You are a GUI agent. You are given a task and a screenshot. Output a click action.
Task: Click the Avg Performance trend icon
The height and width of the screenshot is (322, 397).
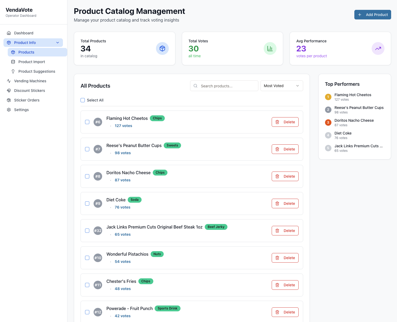pyautogui.click(x=378, y=48)
